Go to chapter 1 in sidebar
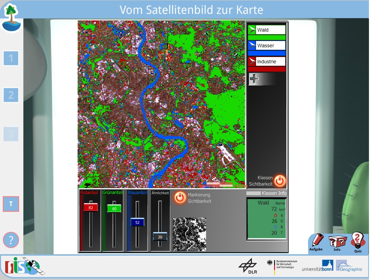Image resolution: width=370 pixels, height=280 pixels. pyautogui.click(x=11, y=58)
